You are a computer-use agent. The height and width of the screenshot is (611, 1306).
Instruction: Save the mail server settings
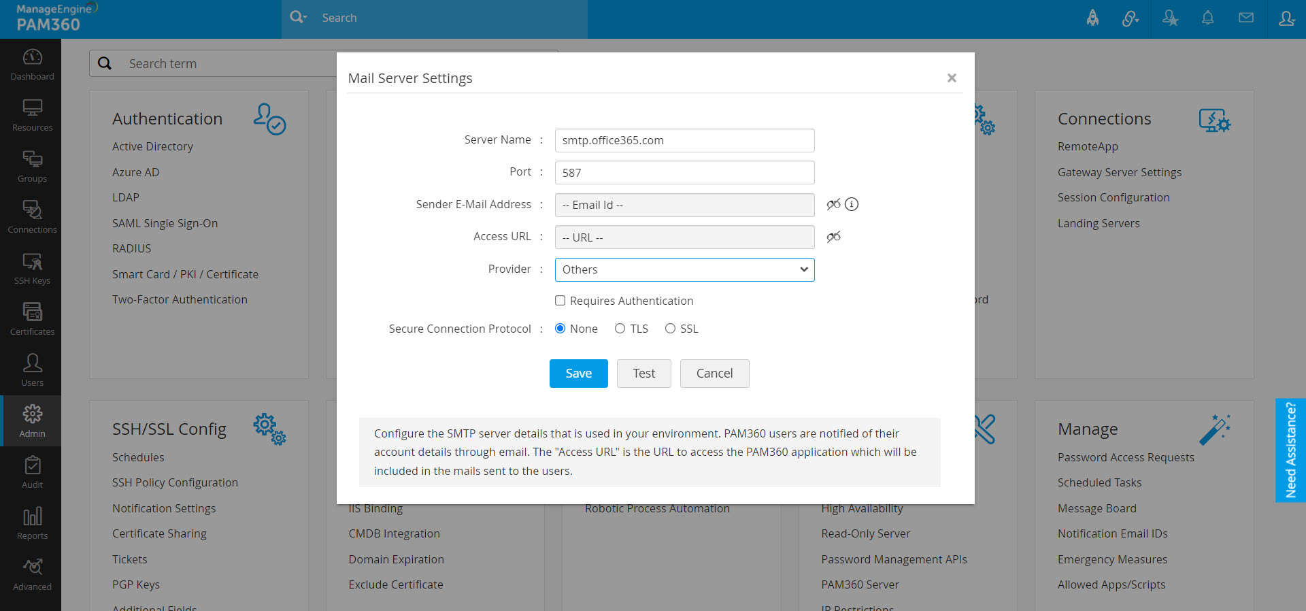pos(578,374)
